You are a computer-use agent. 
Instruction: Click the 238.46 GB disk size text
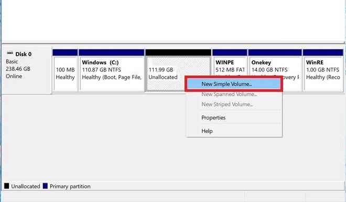pos(18,69)
